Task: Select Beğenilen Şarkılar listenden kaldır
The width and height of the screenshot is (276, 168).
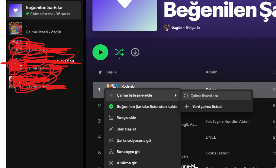Action: [143, 106]
